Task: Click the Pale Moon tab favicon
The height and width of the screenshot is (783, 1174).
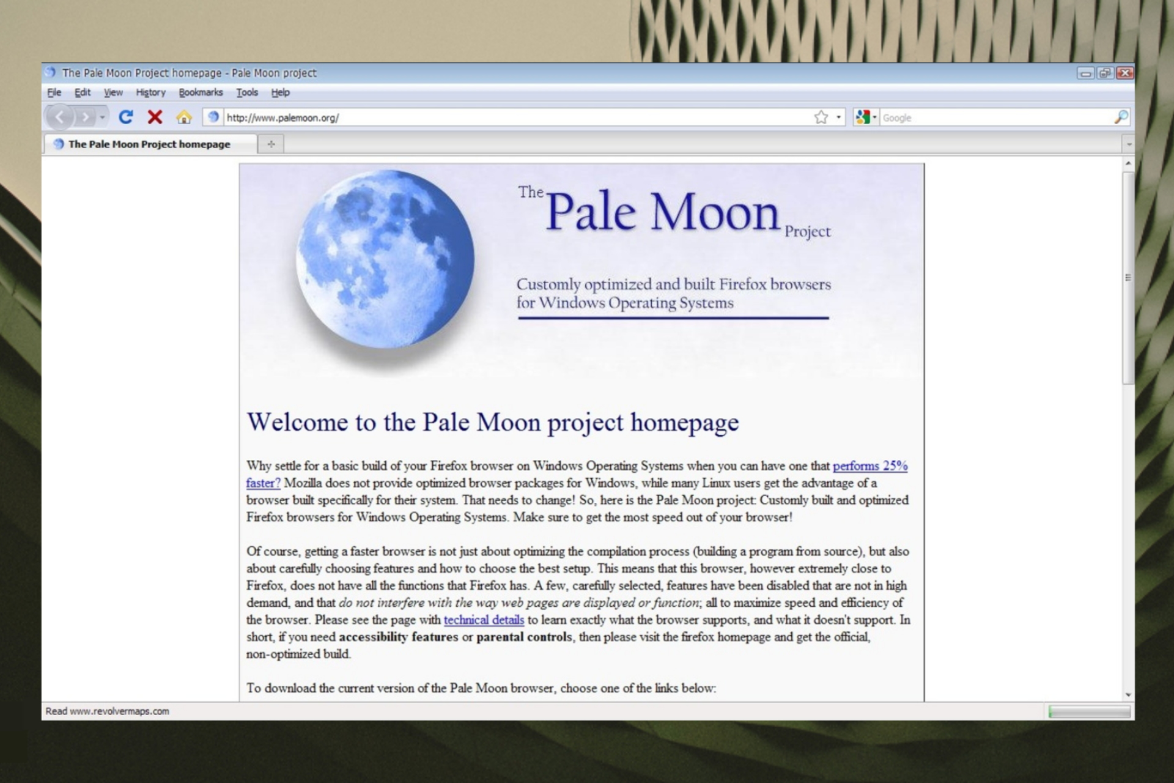Action: [x=57, y=144]
